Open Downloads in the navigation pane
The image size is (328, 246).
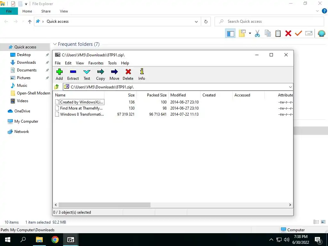coord(26,62)
